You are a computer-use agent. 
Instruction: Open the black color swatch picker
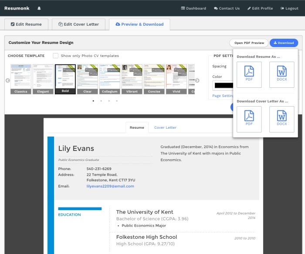223,85
